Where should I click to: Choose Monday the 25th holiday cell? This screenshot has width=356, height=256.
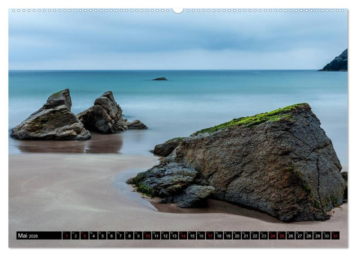coord(282,236)
